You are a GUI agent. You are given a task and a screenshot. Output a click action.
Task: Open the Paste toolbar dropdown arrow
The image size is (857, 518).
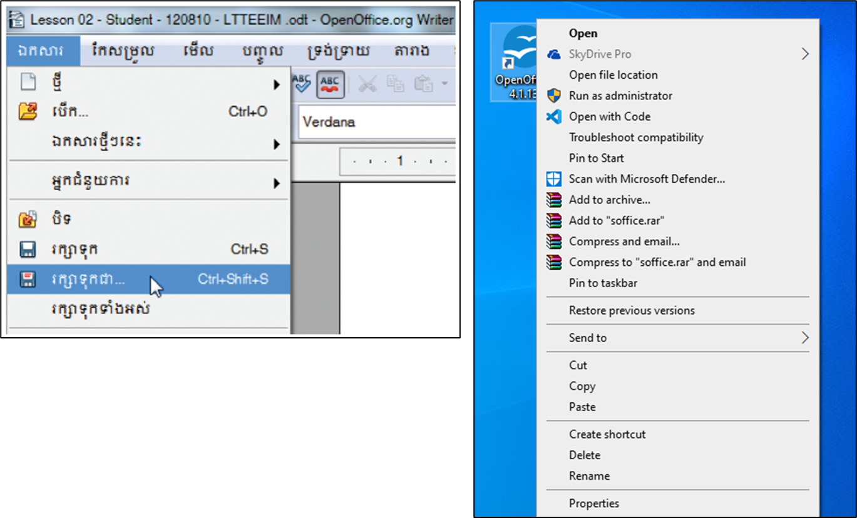[x=444, y=84]
